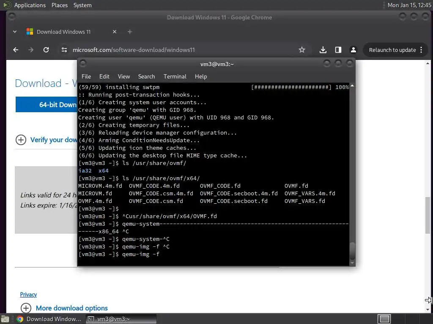Click Chrome's forward arrow
This screenshot has width=433, height=324.
pos(31,50)
